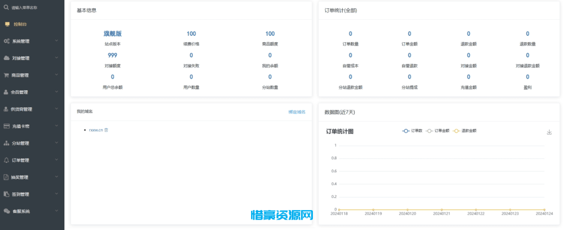The image size is (564, 230).
Task: Click the 订单管理 bell icon
Action: (6, 160)
